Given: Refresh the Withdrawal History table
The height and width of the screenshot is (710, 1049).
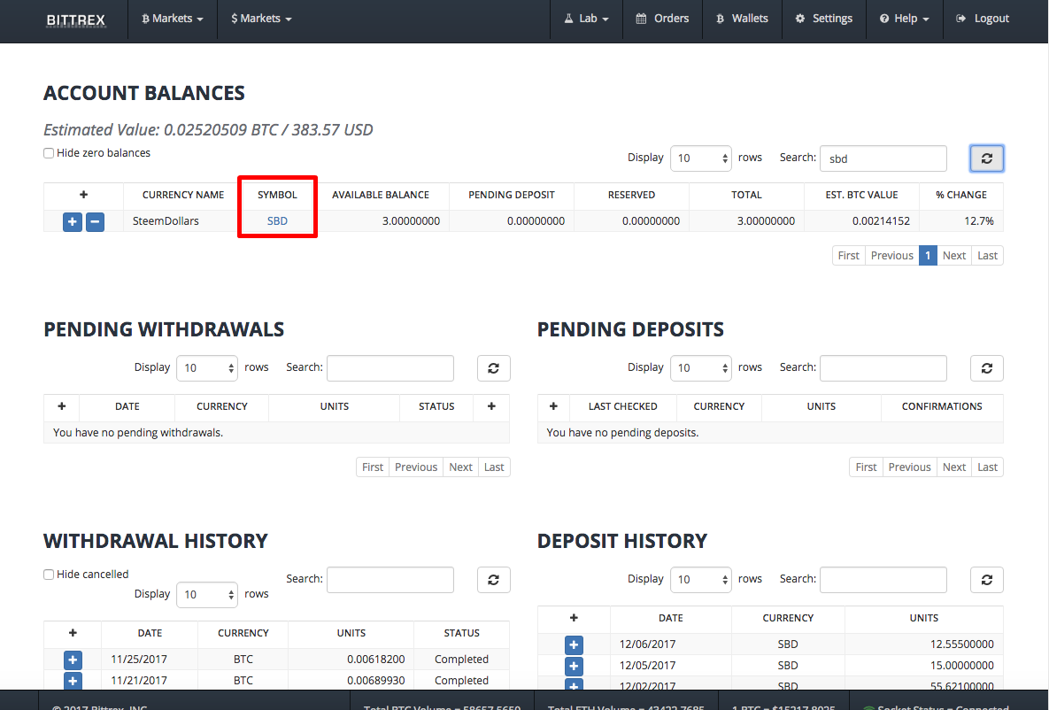Looking at the screenshot, I should pos(494,580).
